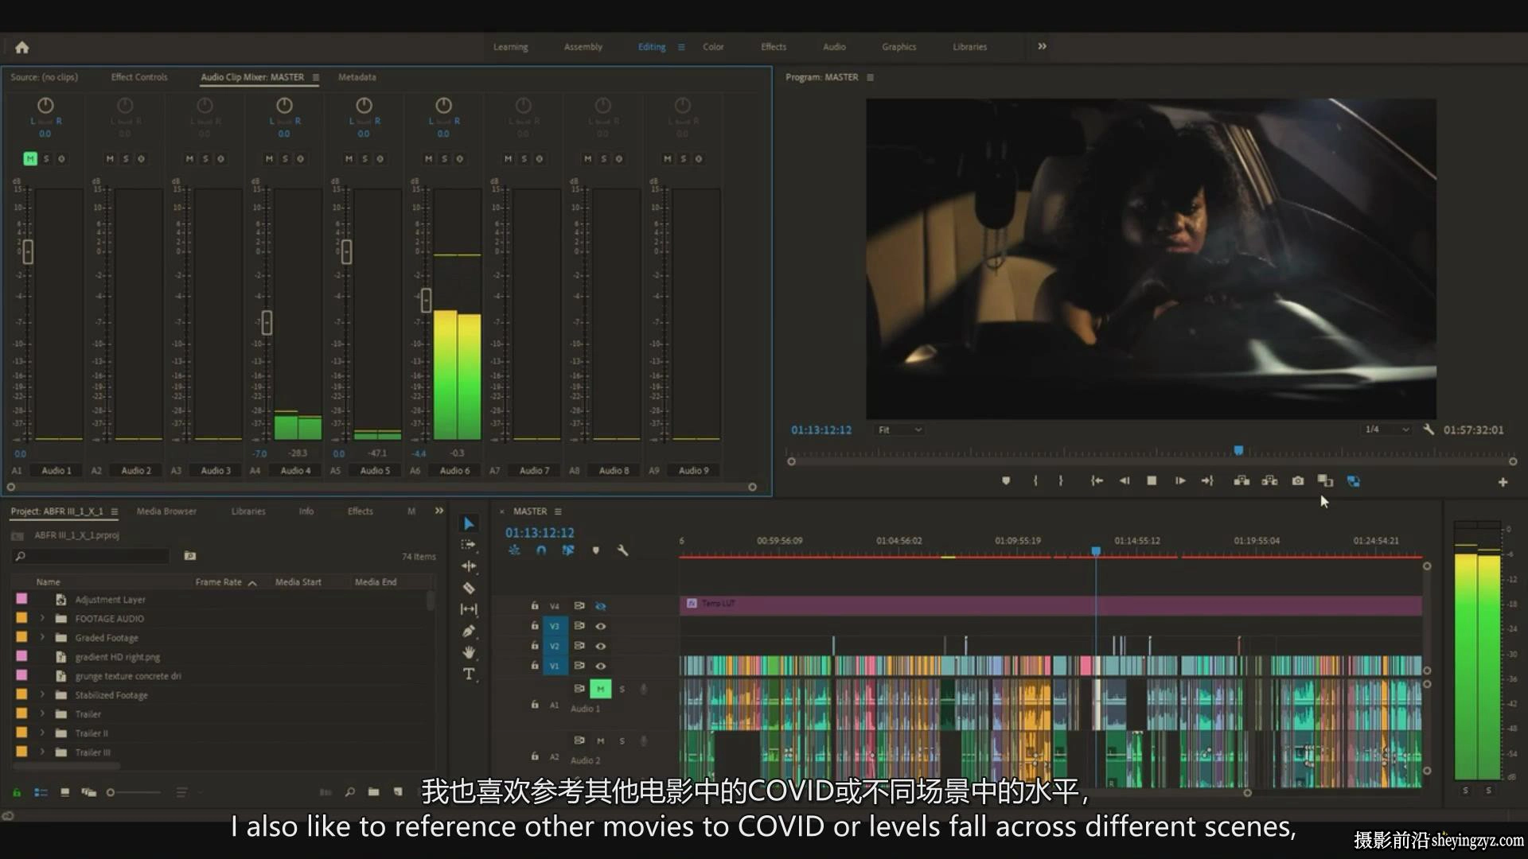This screenshot has width=1528, height=859.
Task: Show hidden workspaces with overflow chevron
Action: (1042, 46)
